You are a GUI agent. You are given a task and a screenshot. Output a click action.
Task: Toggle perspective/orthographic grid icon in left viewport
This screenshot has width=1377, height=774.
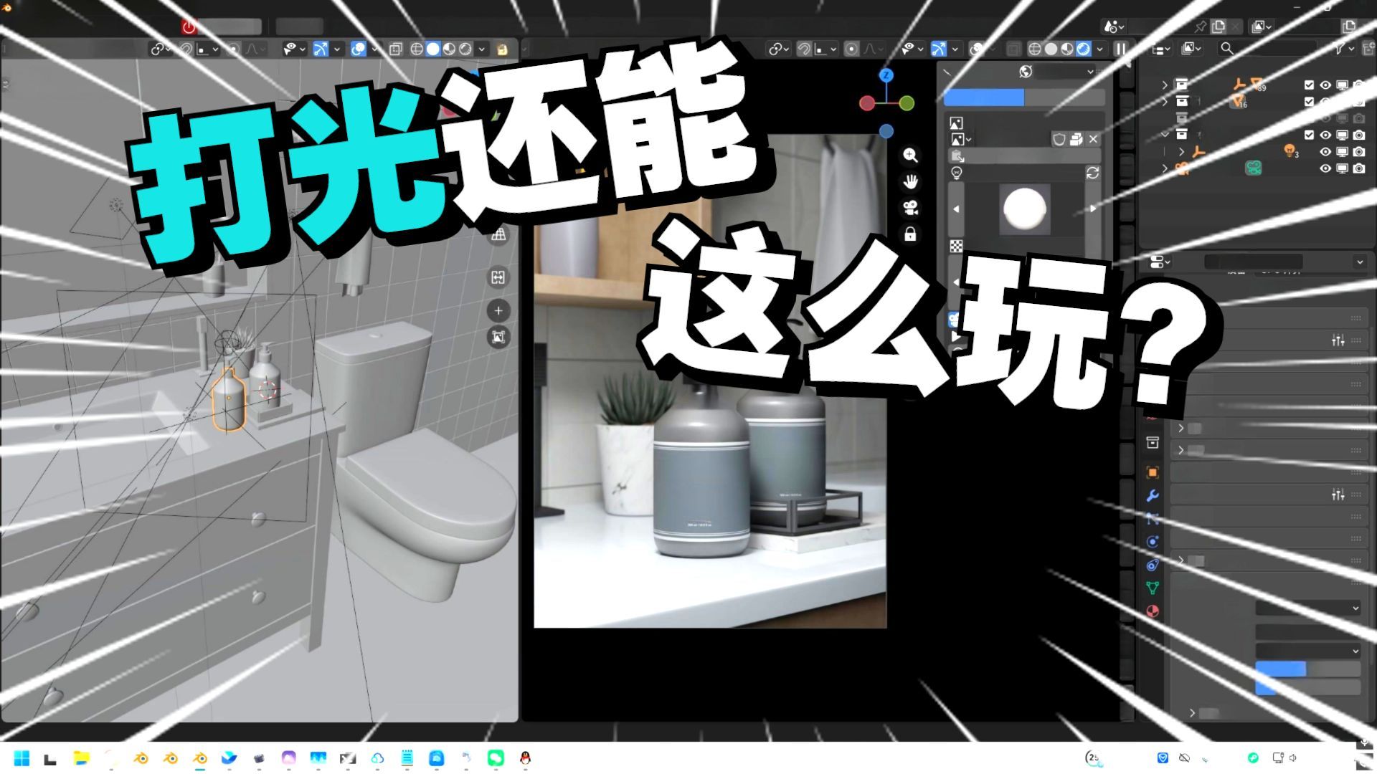click(498, 234)
